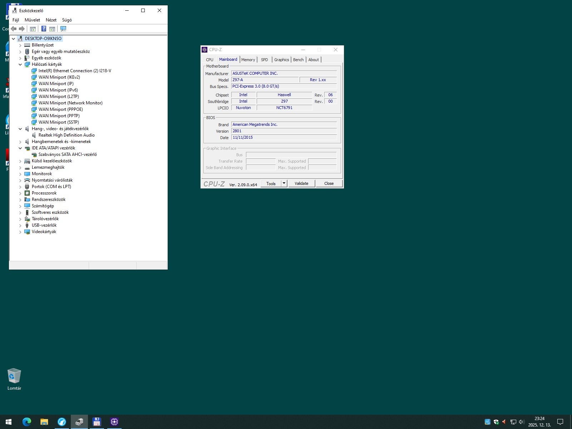Expand the Lemezmeghajtók category
Viewport: 572px width, 429px height.
click(x=20, y=167)
